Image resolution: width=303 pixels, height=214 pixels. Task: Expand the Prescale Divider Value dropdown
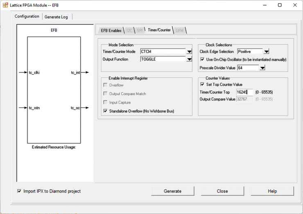[262, 68]
